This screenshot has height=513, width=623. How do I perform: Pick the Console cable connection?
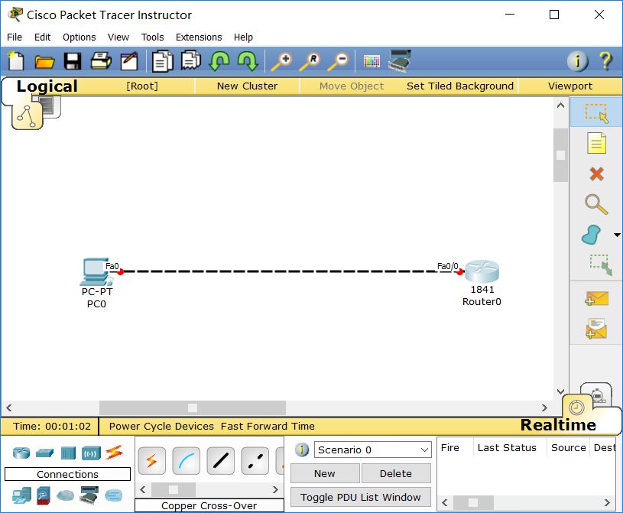tap(187, 461)
